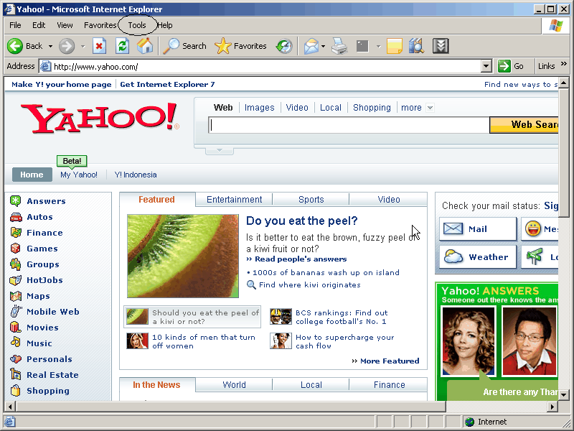Click the Web Search button
This screenshot has width=574, height=431.
pyautogui.click(x=524, y=125)
